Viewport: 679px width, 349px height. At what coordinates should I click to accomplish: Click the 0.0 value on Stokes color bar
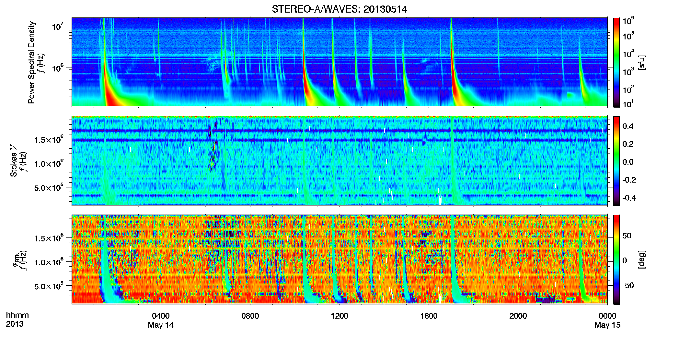pos(628,162)
